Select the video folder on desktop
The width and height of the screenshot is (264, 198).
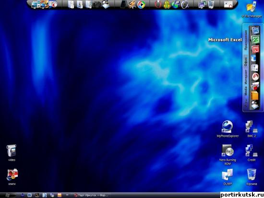pos(12,153)
